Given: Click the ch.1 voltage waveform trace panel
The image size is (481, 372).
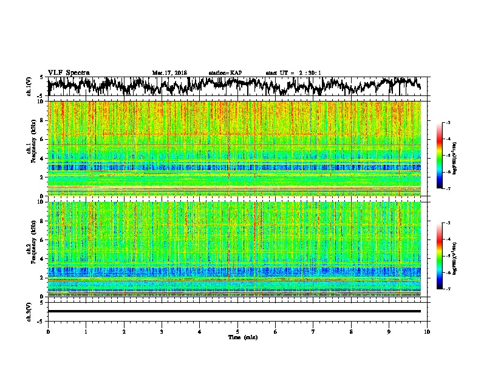Looking at the screenshot, I should pos(237,86).
